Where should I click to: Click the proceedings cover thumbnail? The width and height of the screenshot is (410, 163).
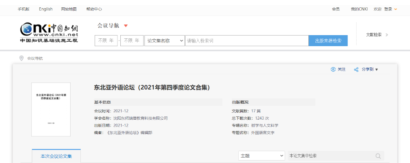click(51, 109)
